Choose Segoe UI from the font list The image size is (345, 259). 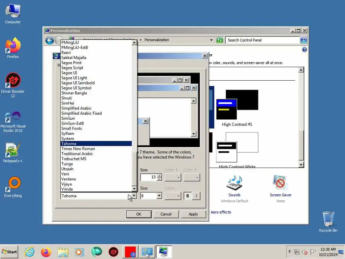(96, 73)
